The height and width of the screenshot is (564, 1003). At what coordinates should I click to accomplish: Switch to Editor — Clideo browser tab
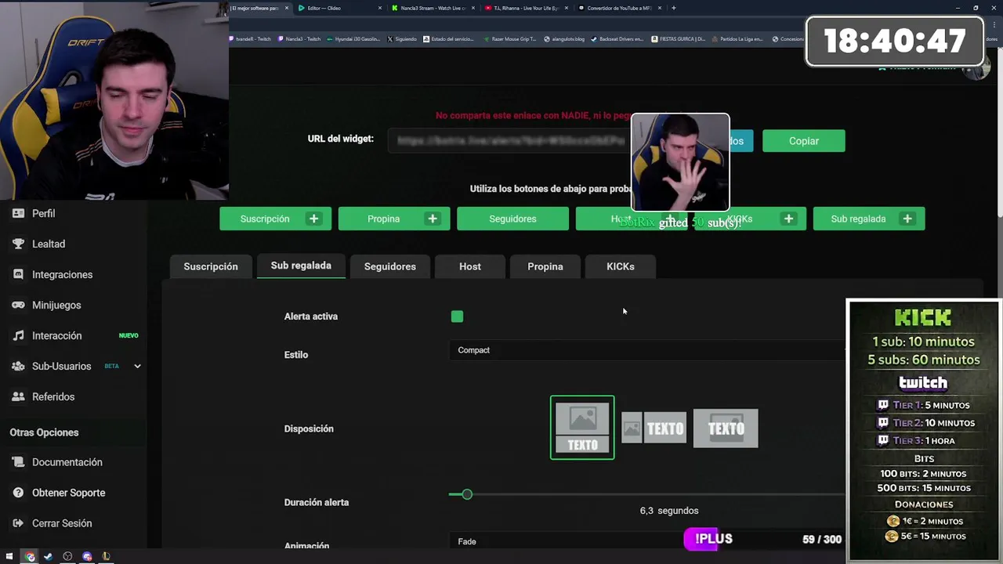(339, 8)
